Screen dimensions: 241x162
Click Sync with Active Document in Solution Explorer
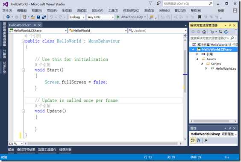(x=220, y=32)
